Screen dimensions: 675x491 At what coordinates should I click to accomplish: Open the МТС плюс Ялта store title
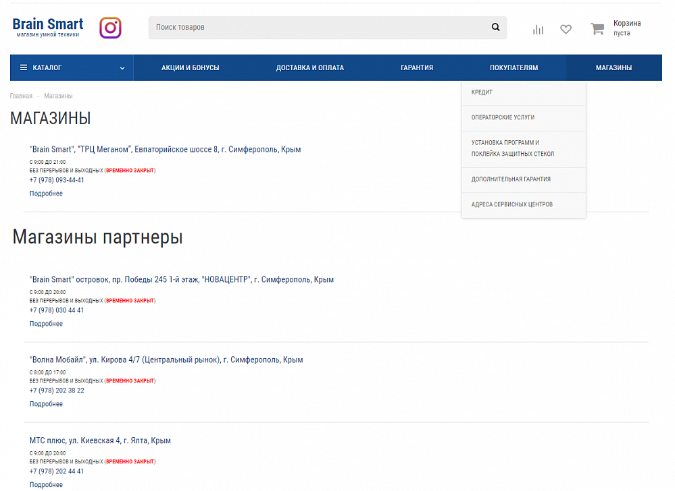click(x=100, y=440)
